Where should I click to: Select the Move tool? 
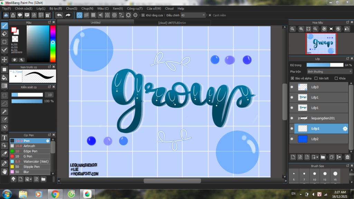tap(4, 60)
